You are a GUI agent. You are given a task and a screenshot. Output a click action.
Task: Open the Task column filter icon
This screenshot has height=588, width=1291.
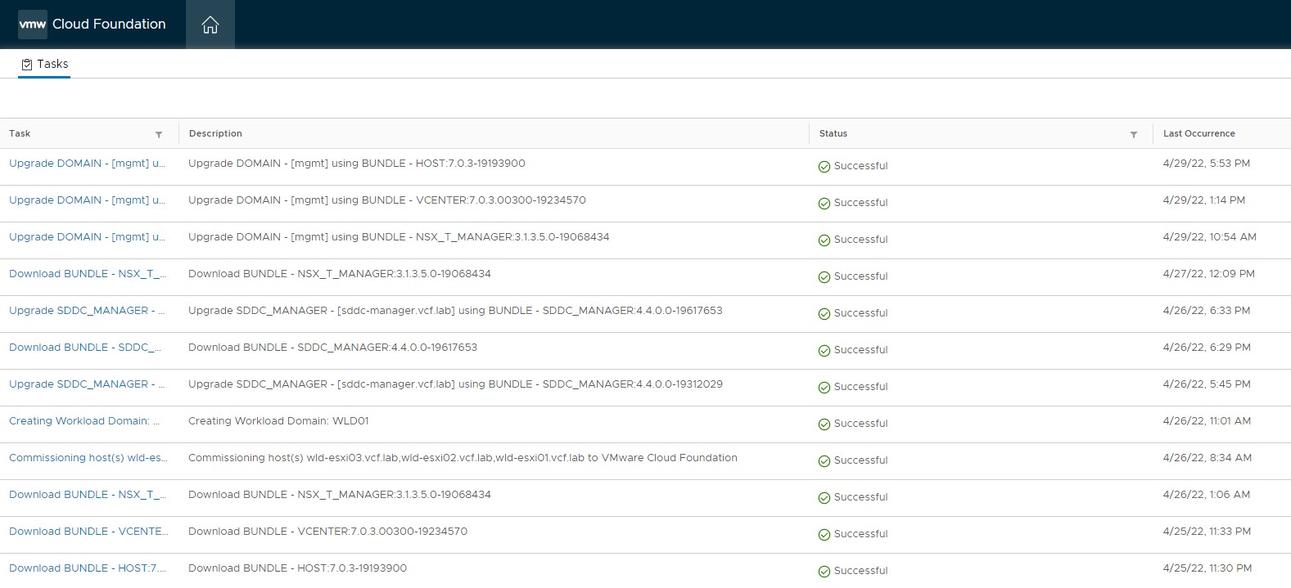pyautogui.click(x=159, y=134)
